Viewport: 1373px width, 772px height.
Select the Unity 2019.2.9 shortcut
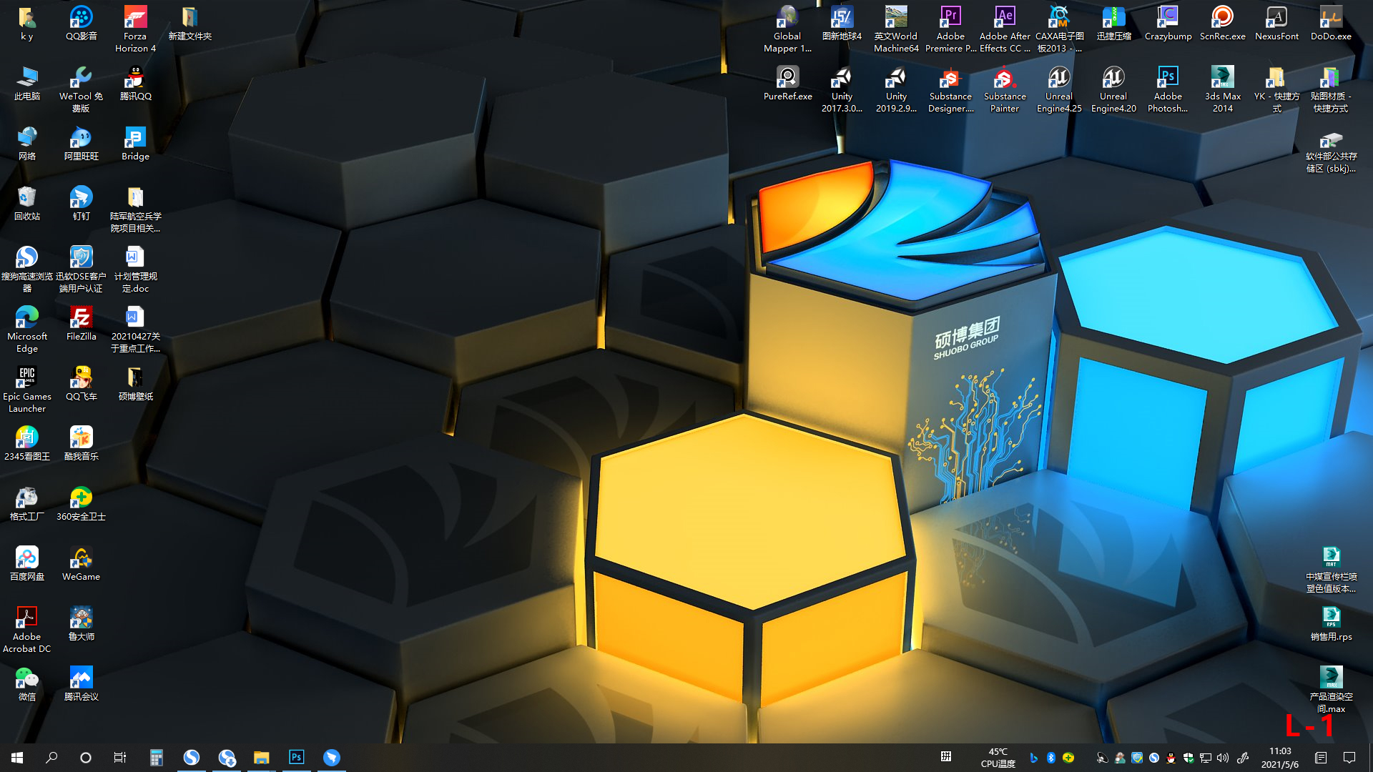pyautogui.click(x=896, y=78)
